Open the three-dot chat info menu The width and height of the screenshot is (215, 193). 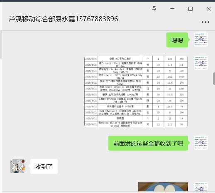[205, 22]
